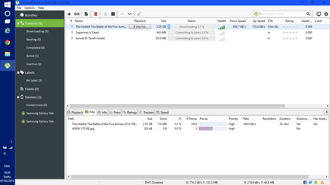Image resolution: width=330 pixels, height=185 pixels.
Task: Click the red Remove Torrent trash icon
Action: (96, 14)
